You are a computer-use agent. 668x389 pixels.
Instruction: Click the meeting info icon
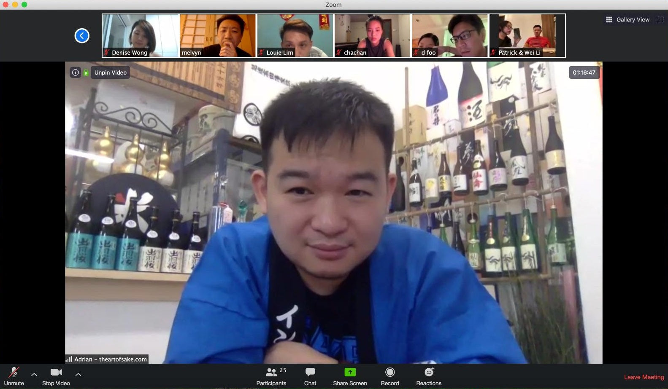[x=75, y=72]
